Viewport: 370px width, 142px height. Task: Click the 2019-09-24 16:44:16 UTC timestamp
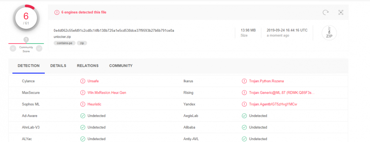click(287, 30)
